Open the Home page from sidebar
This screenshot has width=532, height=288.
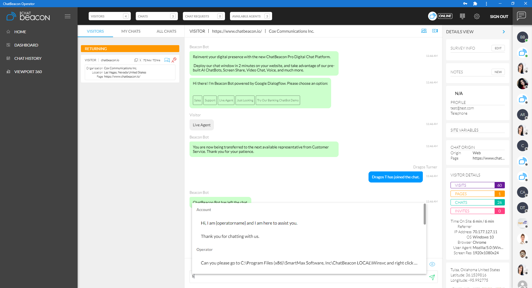pyautogui.click(x=20, y=32)
